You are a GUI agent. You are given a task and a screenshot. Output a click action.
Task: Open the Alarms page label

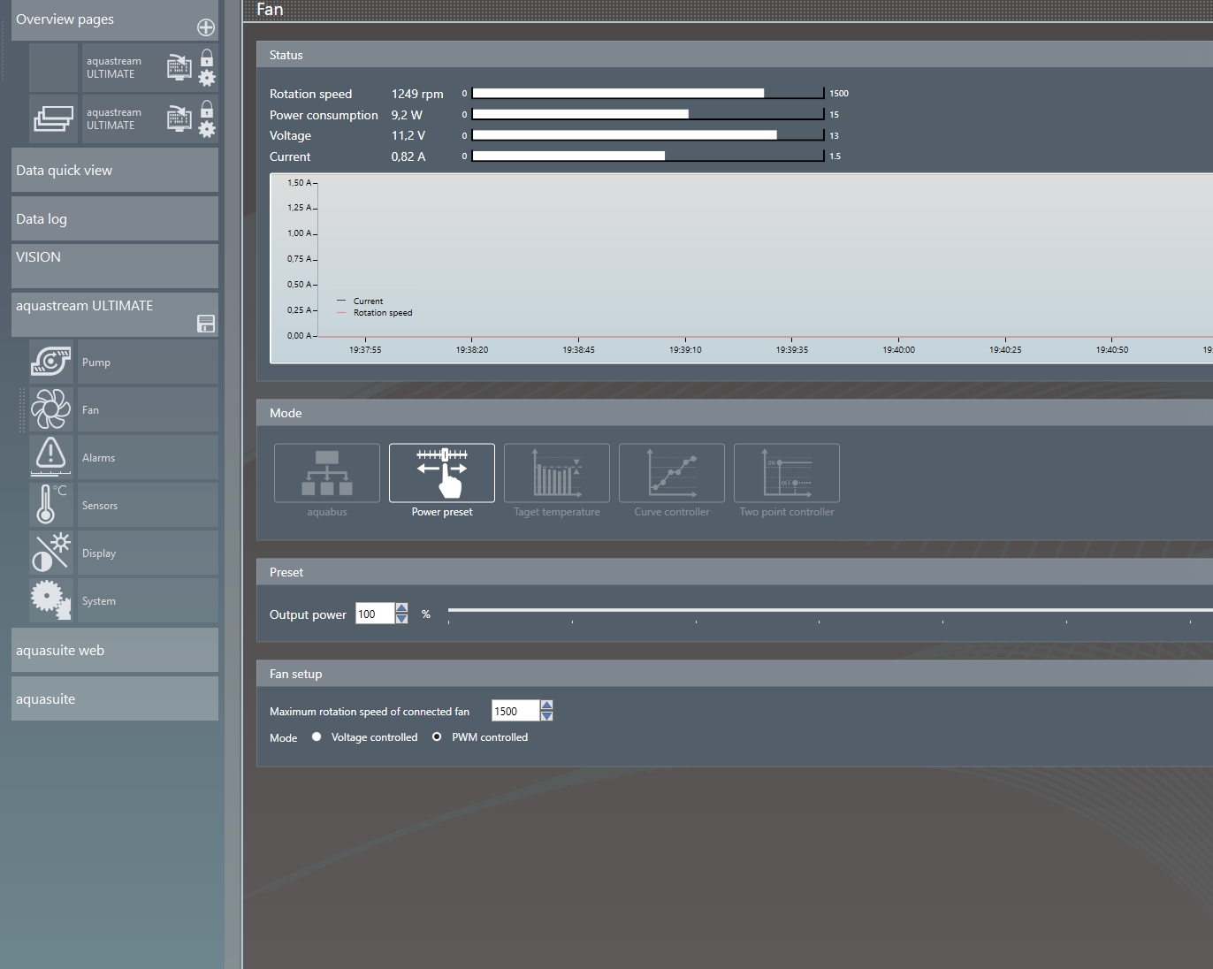[x=148, y=457]
